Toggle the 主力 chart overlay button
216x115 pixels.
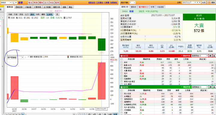coord(27,14)
